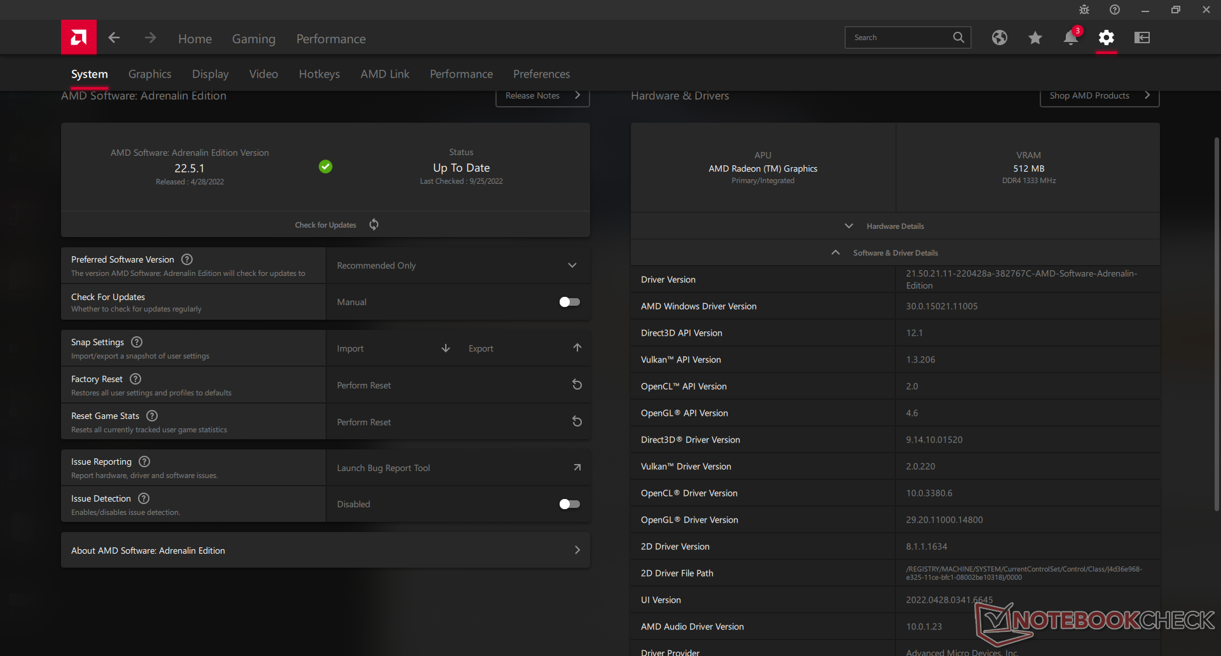Viewport: 1221px width, 656px height.
Task: Enable the Issue Detection switch
Action: pos(569,504)
